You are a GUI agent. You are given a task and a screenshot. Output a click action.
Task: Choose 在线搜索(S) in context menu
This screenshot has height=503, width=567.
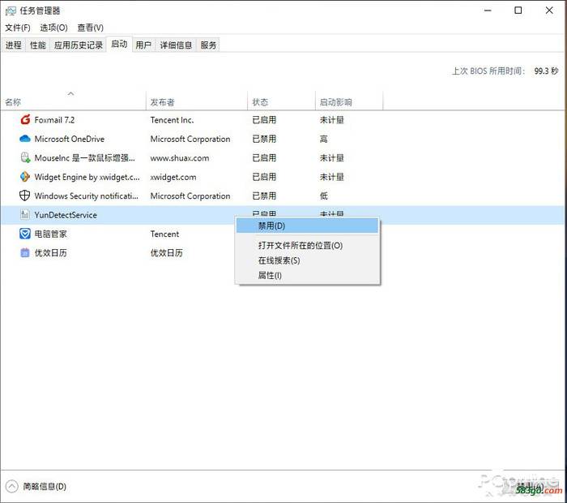tap(307, 260)
